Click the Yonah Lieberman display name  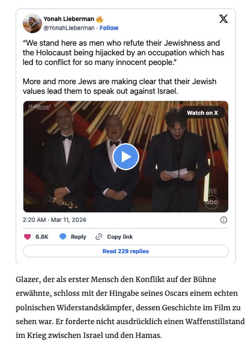click(69, 19)
